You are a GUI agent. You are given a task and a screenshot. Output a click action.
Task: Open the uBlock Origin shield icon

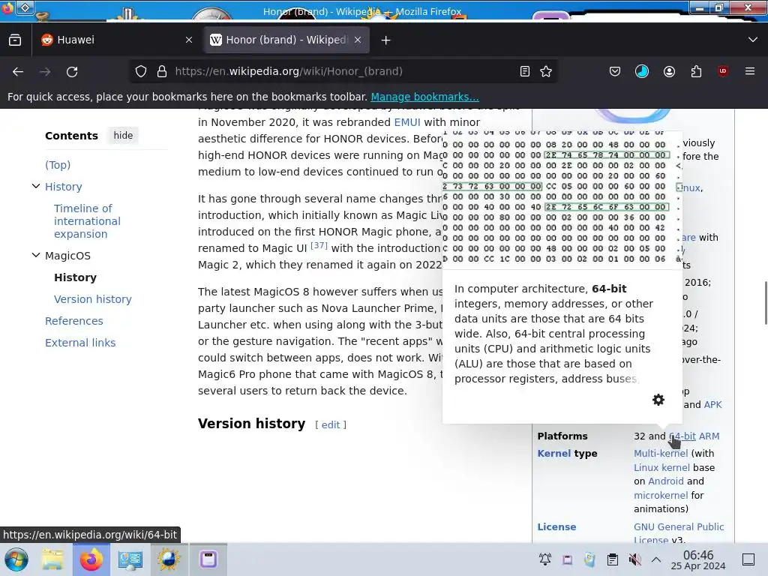(x=723, y=71)
